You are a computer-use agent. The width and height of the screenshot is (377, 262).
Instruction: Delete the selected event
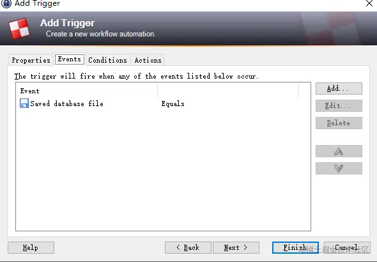click(x=339, y=123)
